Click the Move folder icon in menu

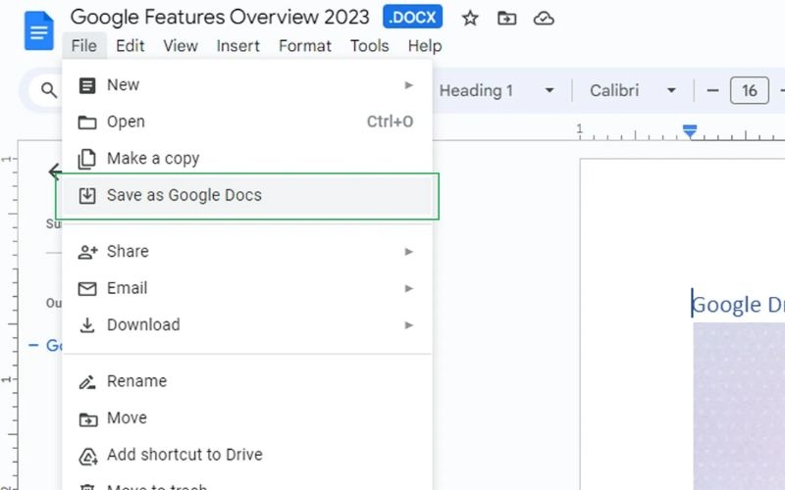88,418
